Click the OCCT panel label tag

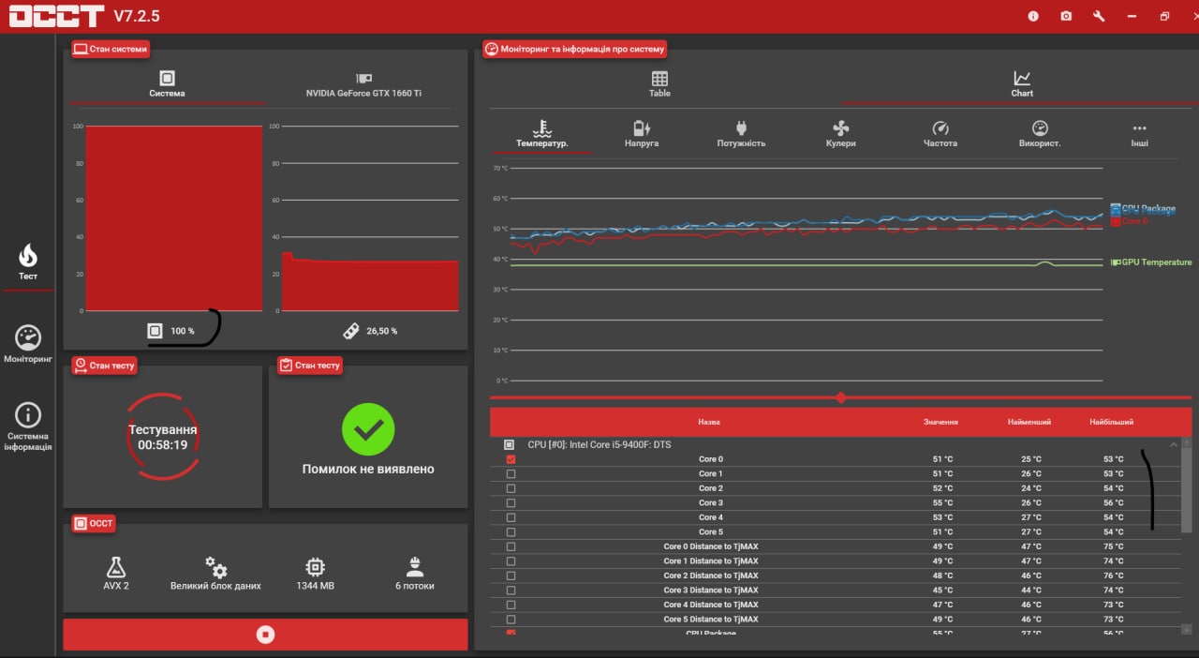click(x=93, y=523)
